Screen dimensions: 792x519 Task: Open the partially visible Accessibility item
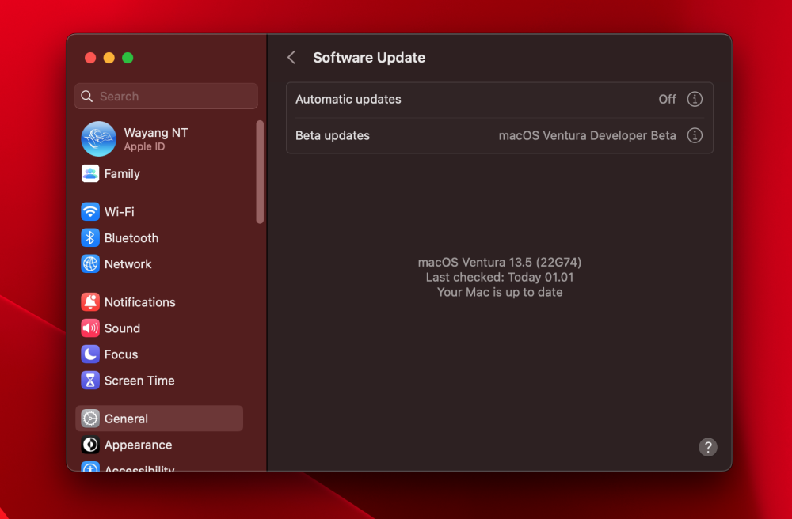point(159,467)
